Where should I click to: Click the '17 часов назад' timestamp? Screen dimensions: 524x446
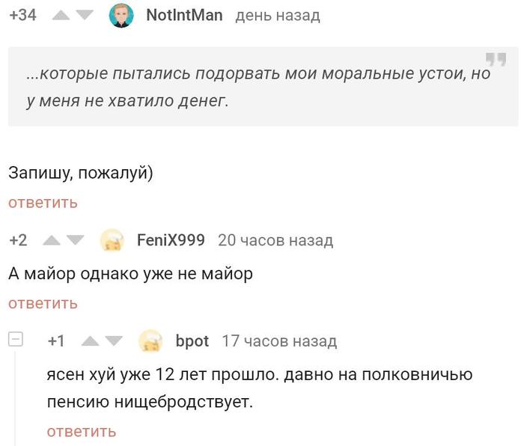(x=279, y=341)
